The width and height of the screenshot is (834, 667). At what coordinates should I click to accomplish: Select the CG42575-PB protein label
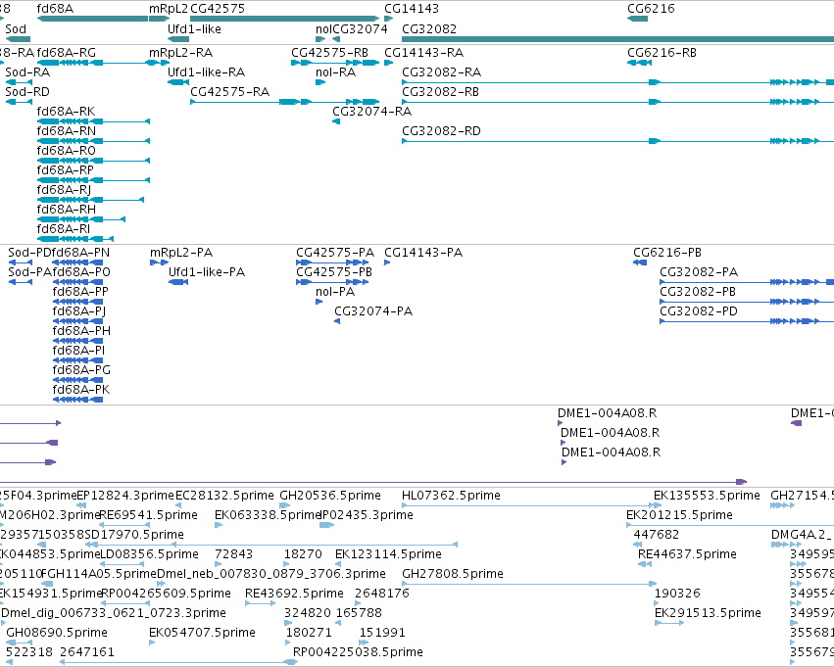334,272
